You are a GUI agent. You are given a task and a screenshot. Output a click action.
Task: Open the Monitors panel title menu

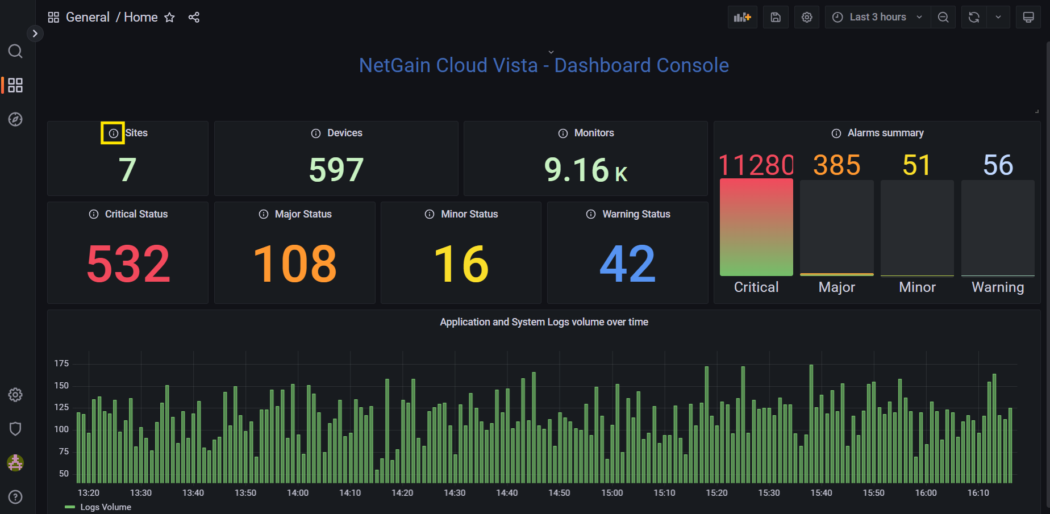[x=594, y=133]
